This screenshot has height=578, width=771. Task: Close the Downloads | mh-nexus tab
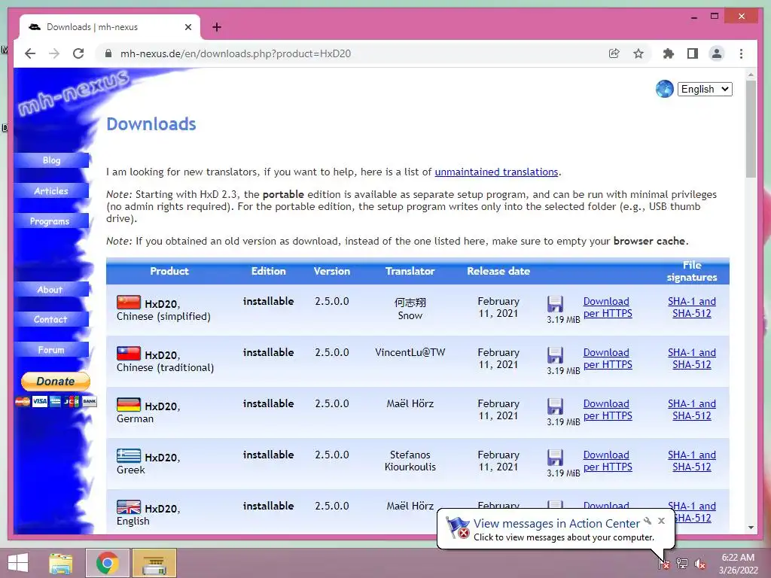pyautogui.click(x=188, y=28)
